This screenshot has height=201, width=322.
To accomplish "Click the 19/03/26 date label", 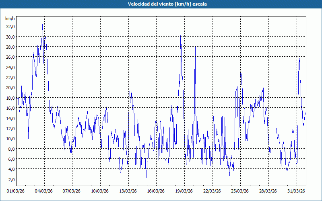I will coord(184,191).
